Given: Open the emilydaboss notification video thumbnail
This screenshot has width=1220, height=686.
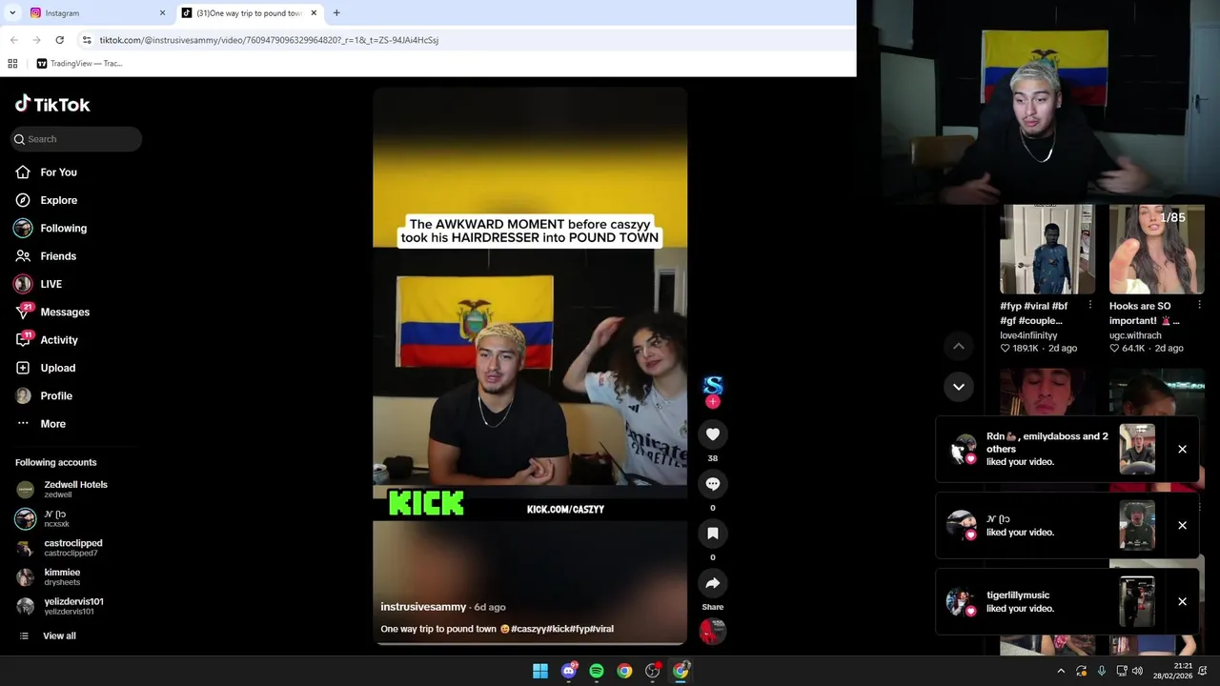Looking at the screenshot, I should (1137, 449).
